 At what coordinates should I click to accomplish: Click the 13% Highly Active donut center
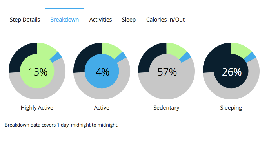point(37,72)
